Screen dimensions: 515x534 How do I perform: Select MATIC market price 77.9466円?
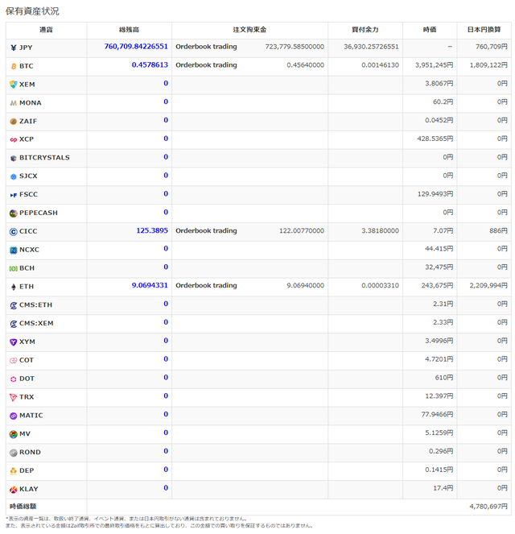[x=437, y=415]
